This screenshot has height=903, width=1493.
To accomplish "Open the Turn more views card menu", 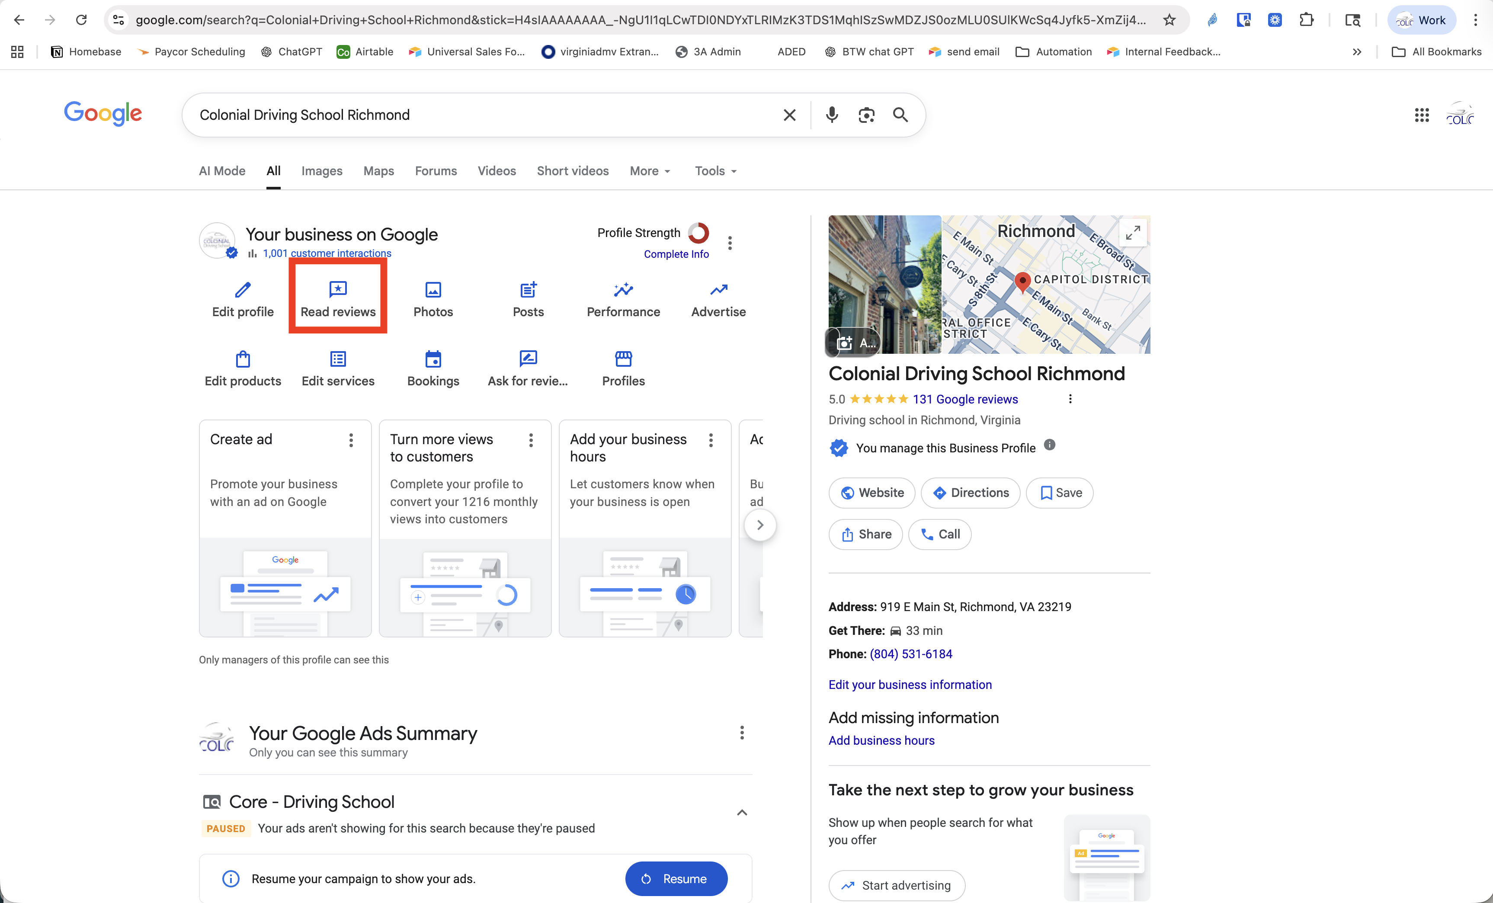I will (x=531, y=440).
